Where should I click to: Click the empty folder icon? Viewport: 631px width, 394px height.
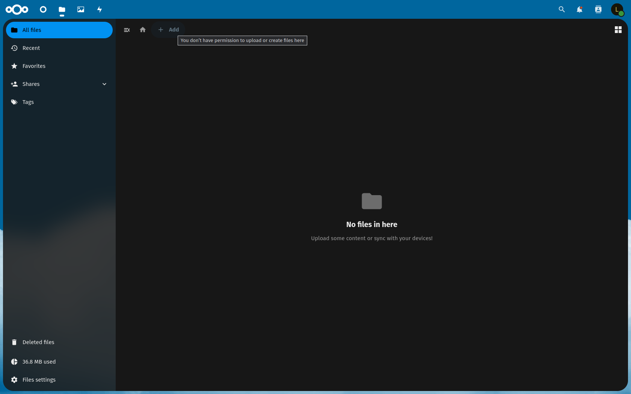click(372, 201)
